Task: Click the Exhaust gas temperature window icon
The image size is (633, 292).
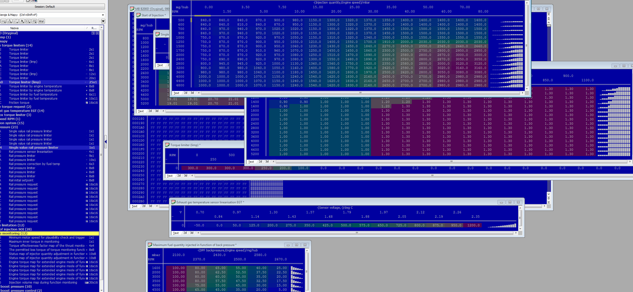Action: click(x=173, y=202)
